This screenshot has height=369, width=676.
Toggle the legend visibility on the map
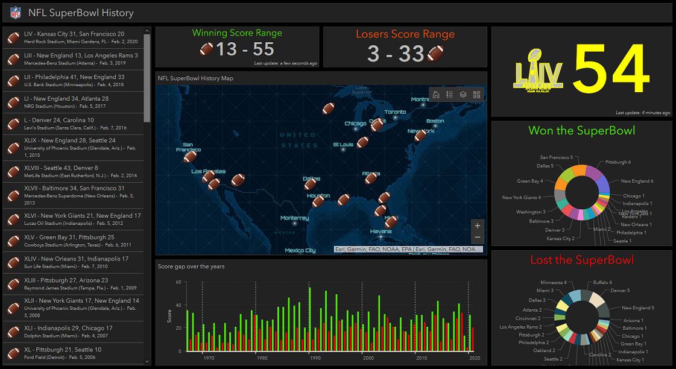[x=449, y=95]
